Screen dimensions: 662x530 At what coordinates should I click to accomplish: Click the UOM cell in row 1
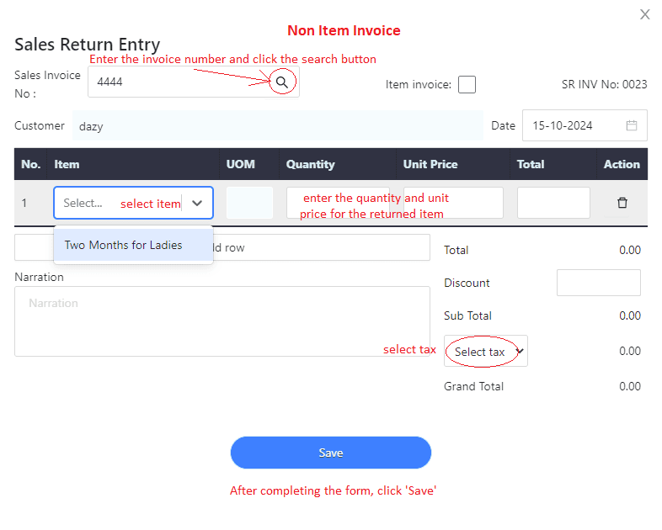tap(249, 203)
